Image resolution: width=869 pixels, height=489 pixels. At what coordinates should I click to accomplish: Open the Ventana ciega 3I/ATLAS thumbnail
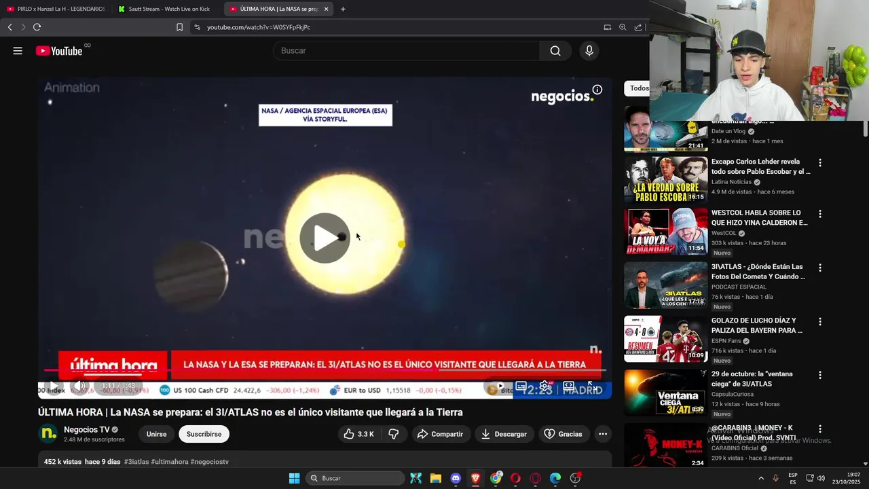(666, 392)
